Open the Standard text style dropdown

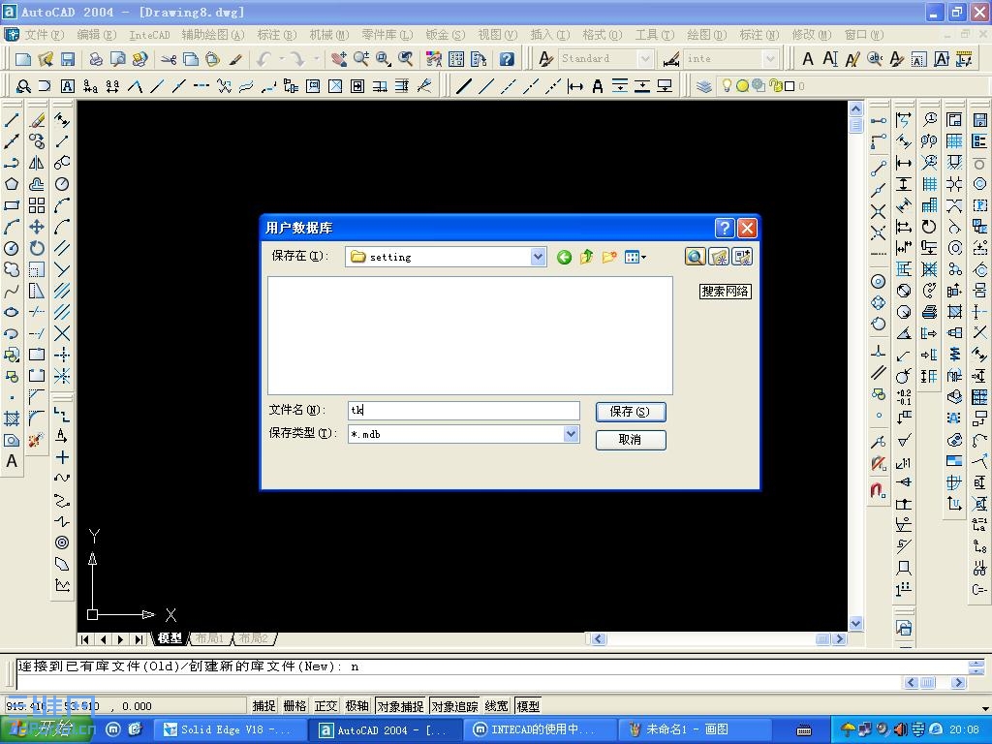[644, 59]
